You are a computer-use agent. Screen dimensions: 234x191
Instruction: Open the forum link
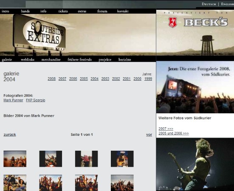coord(102,11)
